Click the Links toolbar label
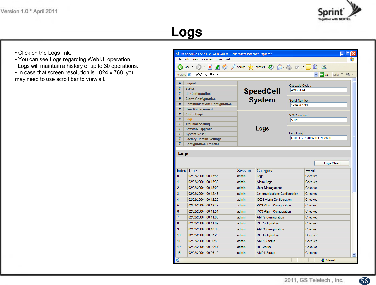376x285 pixels. pyautogui.click(x=336, y=75)
